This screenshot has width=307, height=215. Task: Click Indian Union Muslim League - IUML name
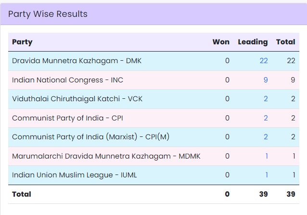tap(74, 175)
